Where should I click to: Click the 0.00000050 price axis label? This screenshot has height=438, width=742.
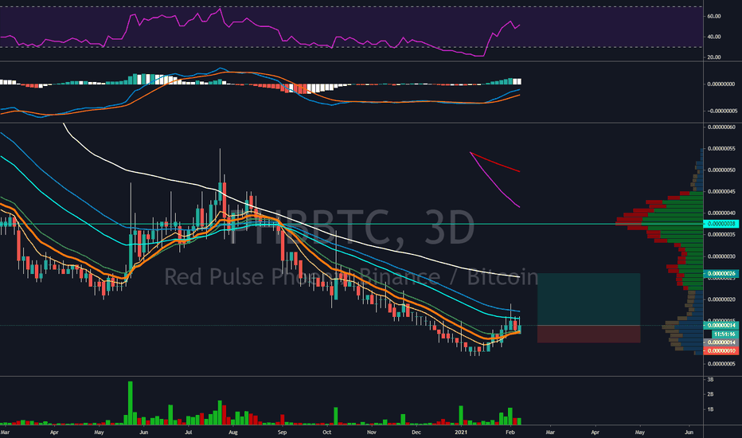click(721, 170)
